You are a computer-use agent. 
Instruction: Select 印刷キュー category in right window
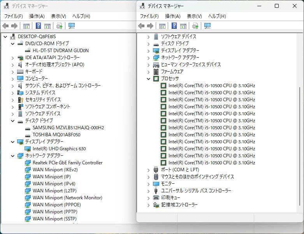click(x=170, y=198)
